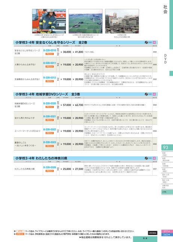
Task: Open the firefighter photo thumbnail
Action: click(x=49, y=21)
